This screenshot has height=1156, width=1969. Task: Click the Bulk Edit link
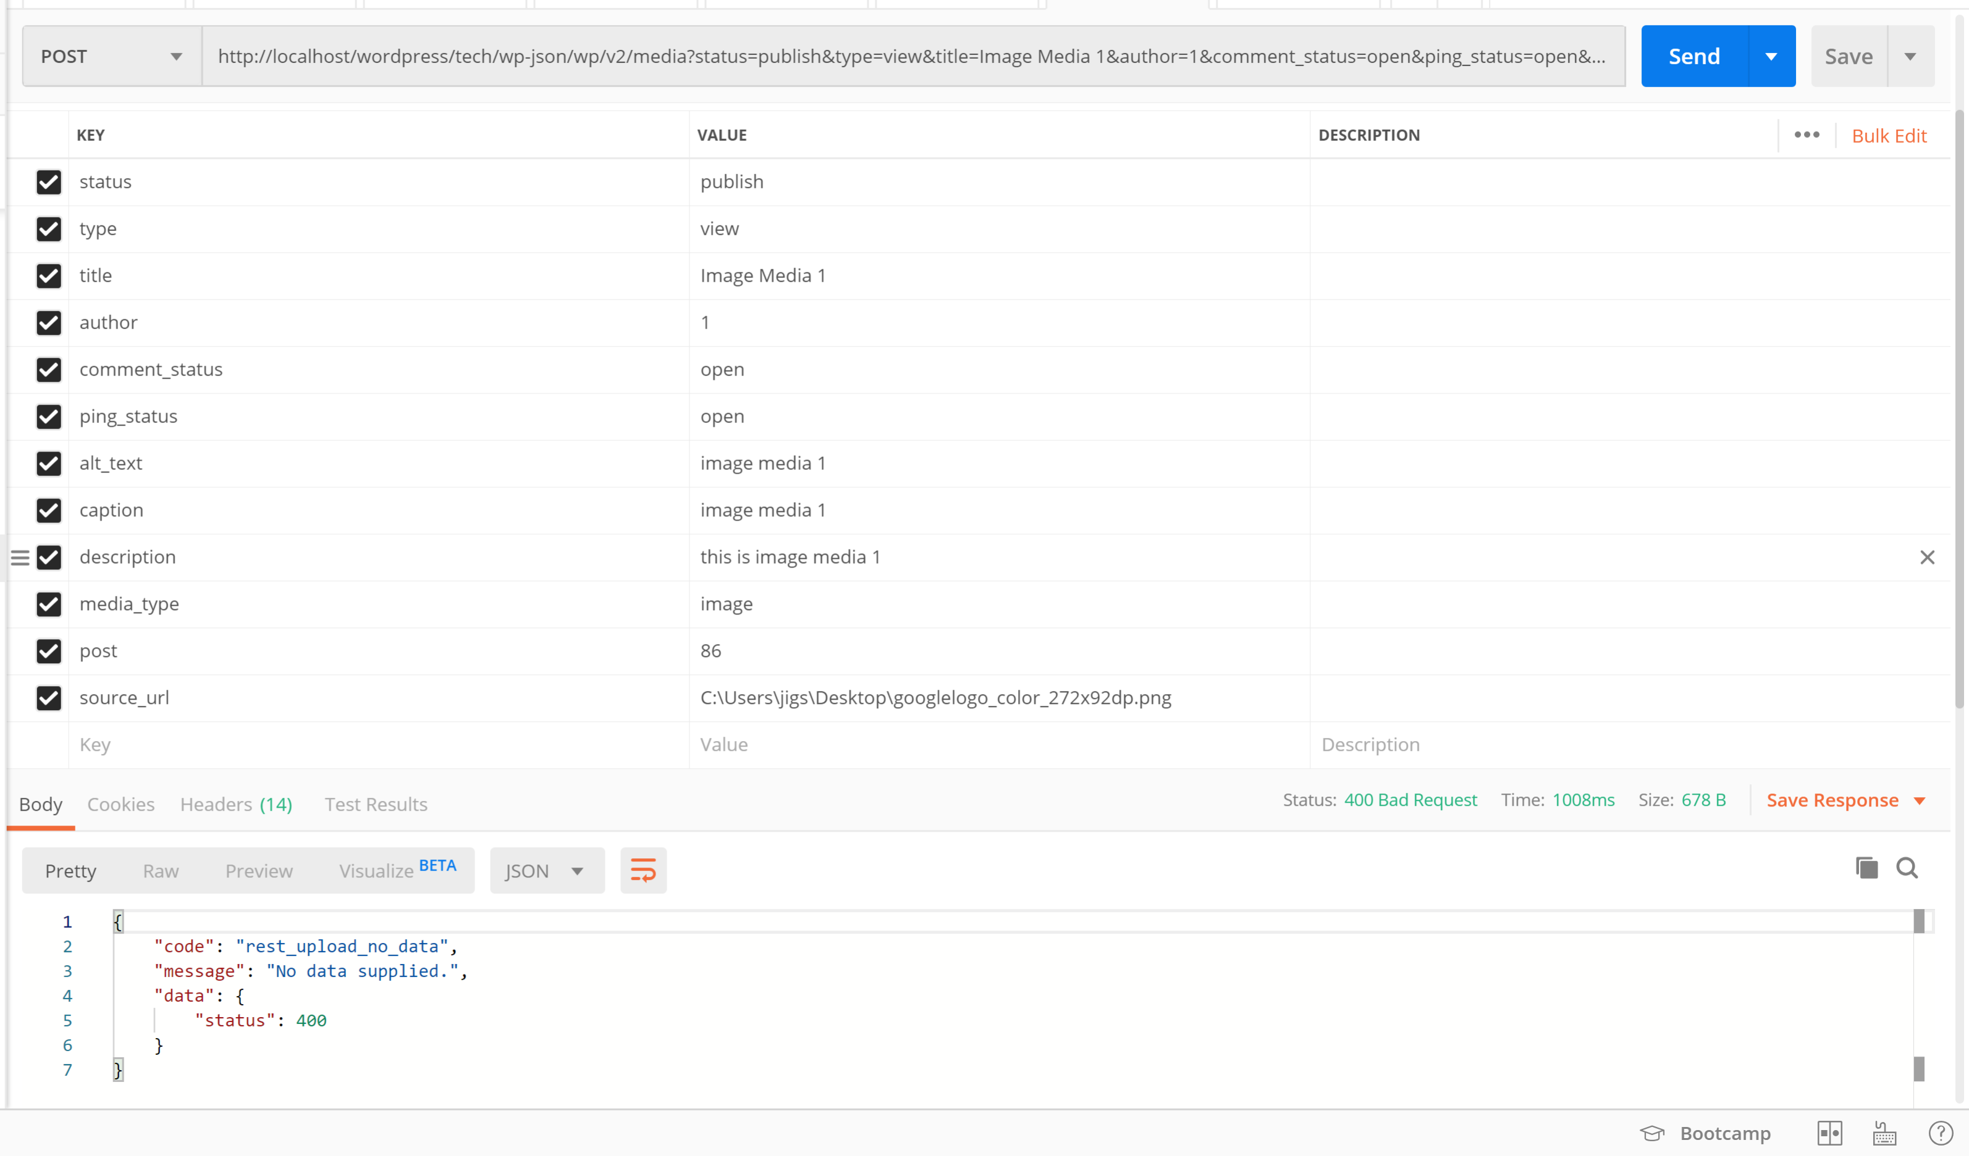coord(1889,136)
